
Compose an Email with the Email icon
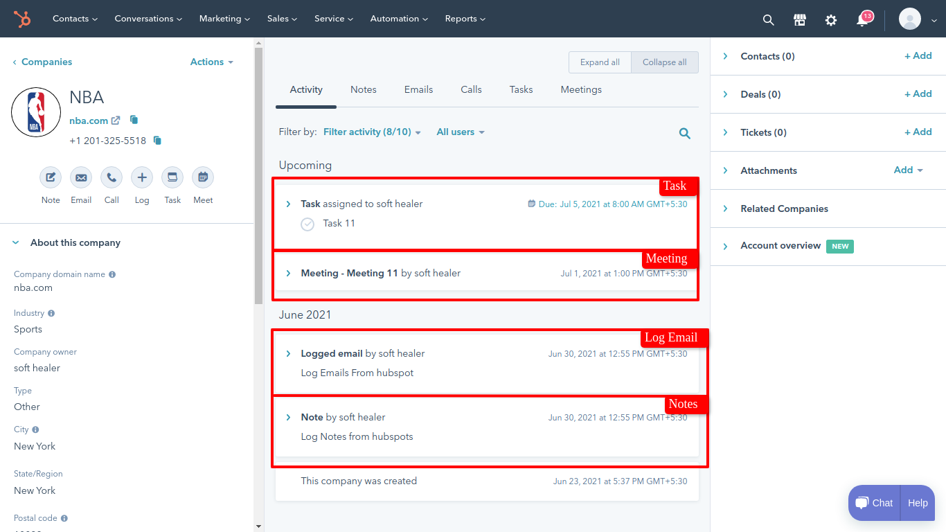click(x=81, y=178)
